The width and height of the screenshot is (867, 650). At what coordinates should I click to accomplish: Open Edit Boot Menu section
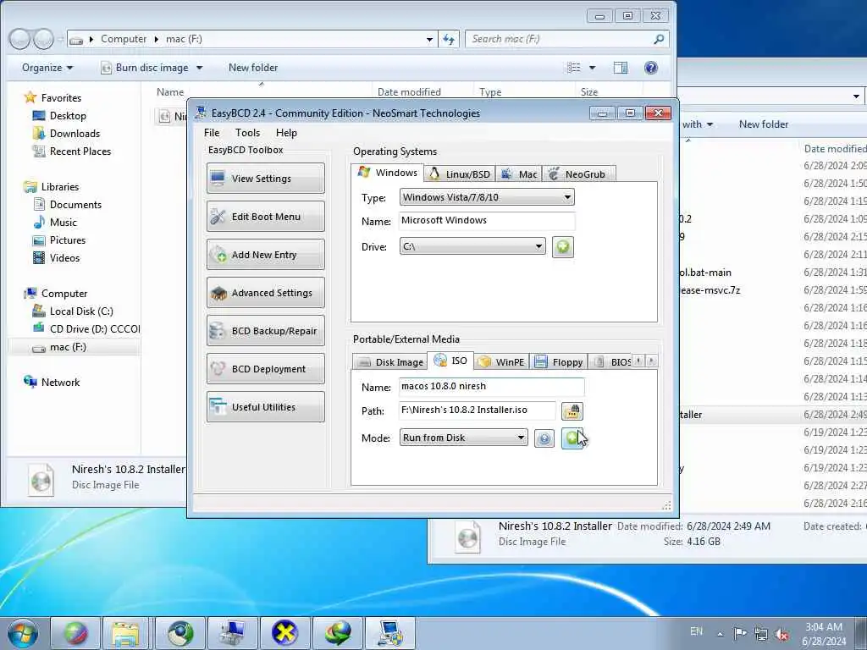pyautogui.click(x=265, y=217)
